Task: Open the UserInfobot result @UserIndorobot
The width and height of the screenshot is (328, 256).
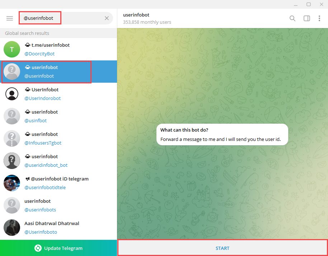Action: tap(58, 94)
